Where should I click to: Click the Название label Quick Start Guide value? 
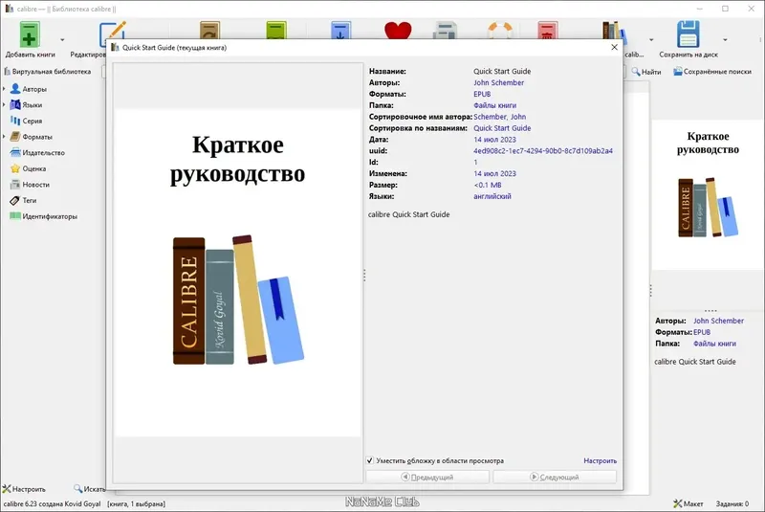tap(502, 71)
